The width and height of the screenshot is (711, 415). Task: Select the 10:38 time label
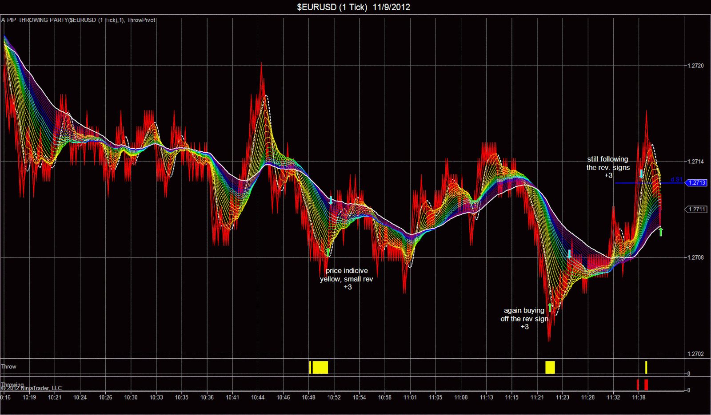(x=207, y=397)
